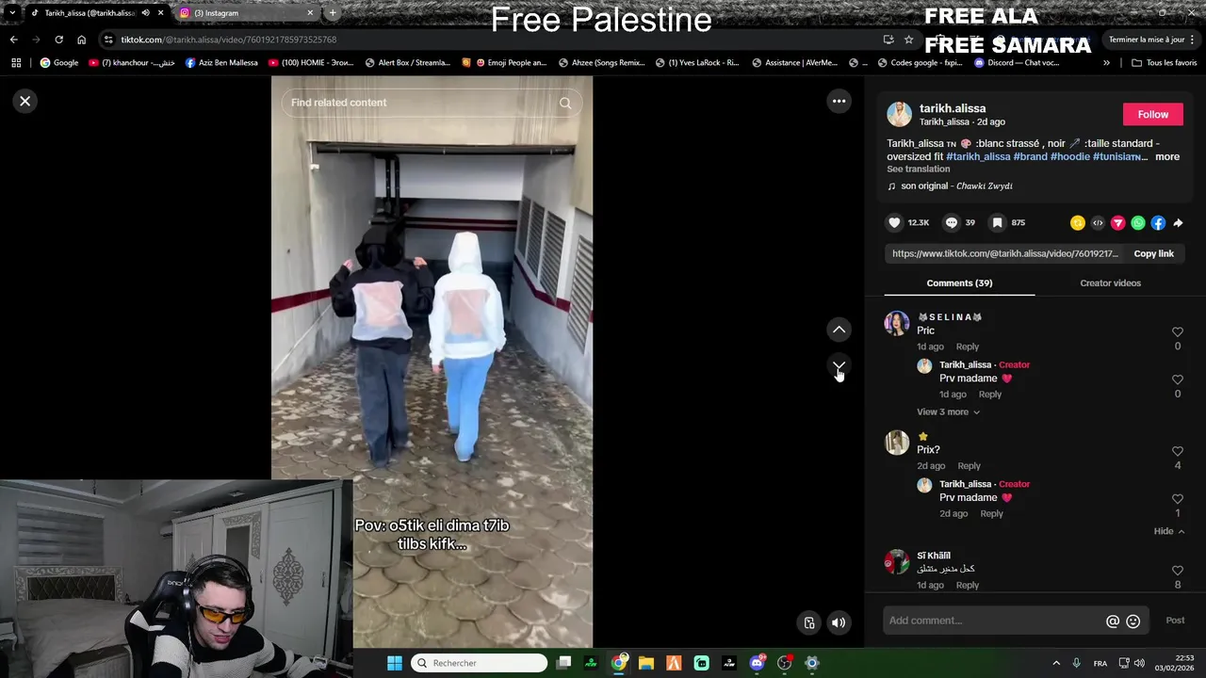Toggle auto-scroll button next to the volume control
This screenshot has height=678, width=1206.
[809, 622]
